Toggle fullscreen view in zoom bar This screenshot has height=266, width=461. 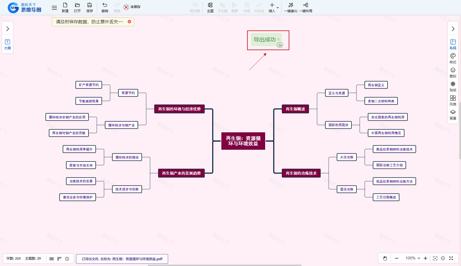451,258
